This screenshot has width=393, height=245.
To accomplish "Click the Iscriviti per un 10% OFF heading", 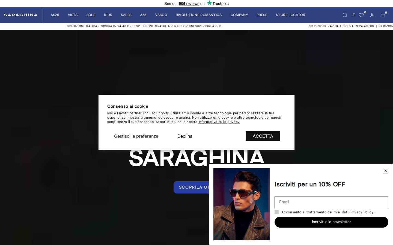I will pos(310,184).
